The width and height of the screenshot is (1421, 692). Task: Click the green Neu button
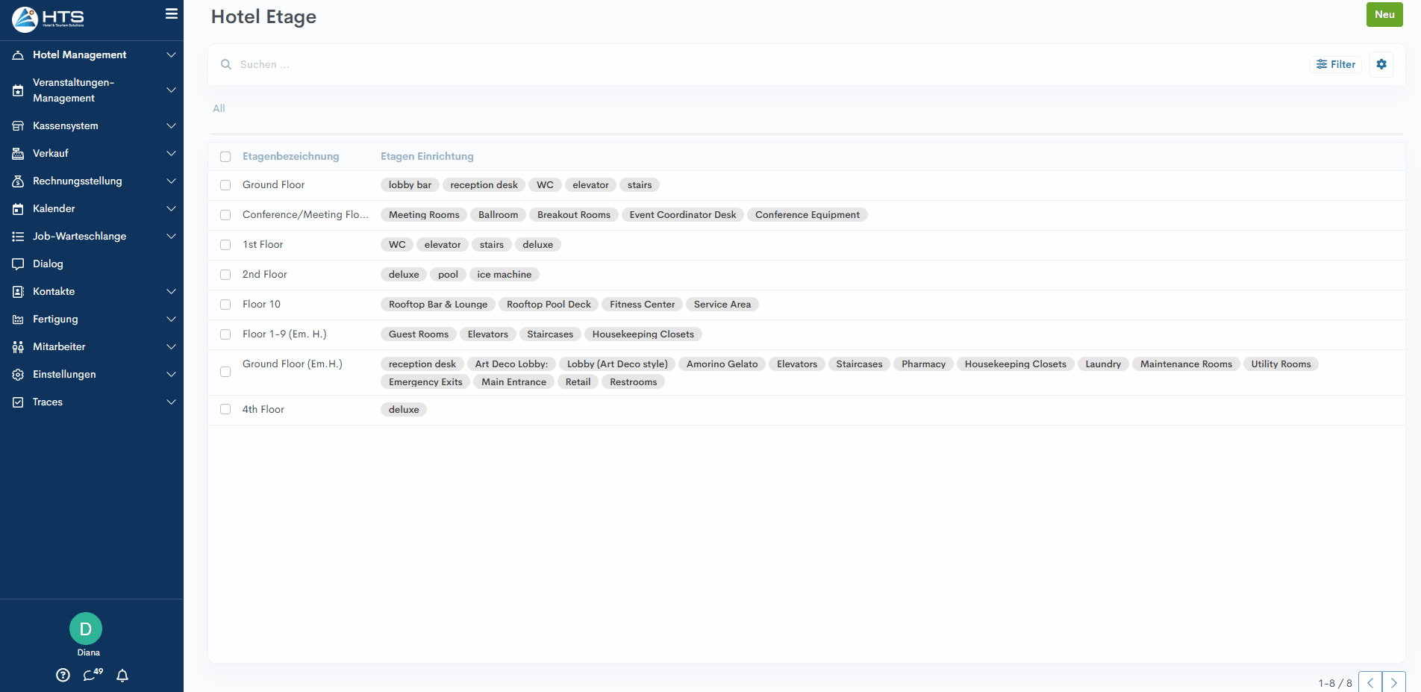point(1384,15)
